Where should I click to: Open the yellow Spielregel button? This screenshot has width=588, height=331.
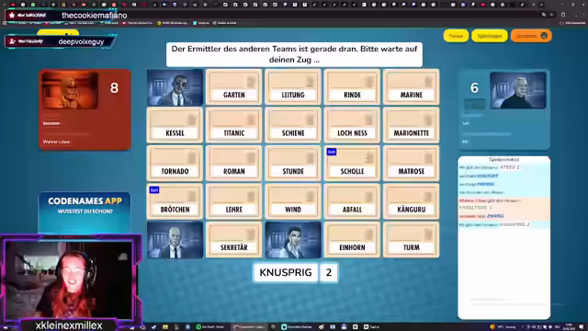coord(490,36)
